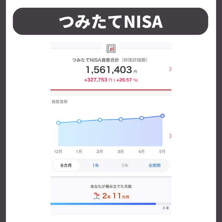Click the 2年11カ月 accumulated duration text
The height and width of the screenshot is (222, 222).
(116, 196)
